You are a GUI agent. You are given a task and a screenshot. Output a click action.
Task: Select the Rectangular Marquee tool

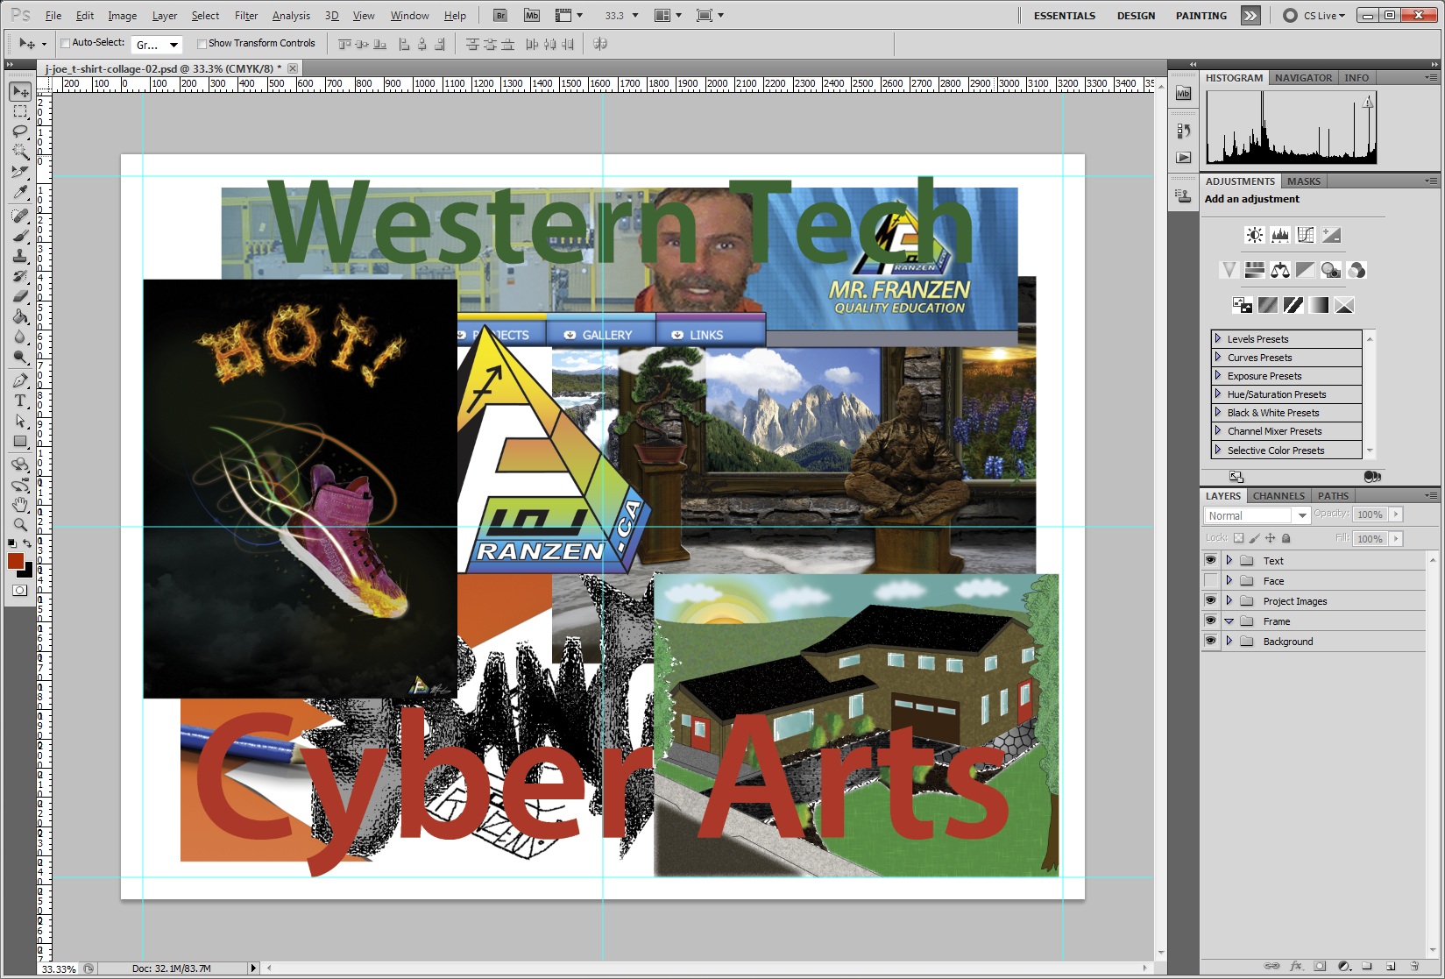[20, 112]
